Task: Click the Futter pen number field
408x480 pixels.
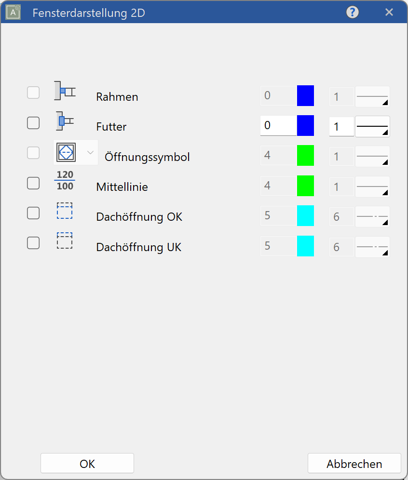Action: click(278, 125)
